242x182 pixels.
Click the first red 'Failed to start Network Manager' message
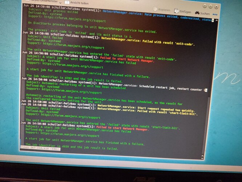point(127,59)
